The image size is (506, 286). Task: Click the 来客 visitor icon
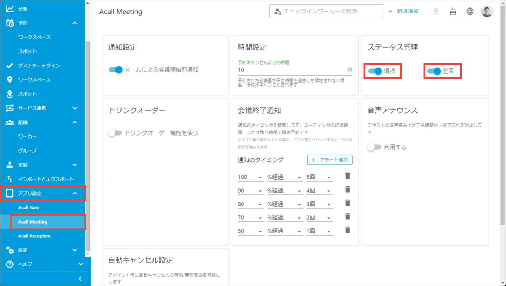(10, 165)
